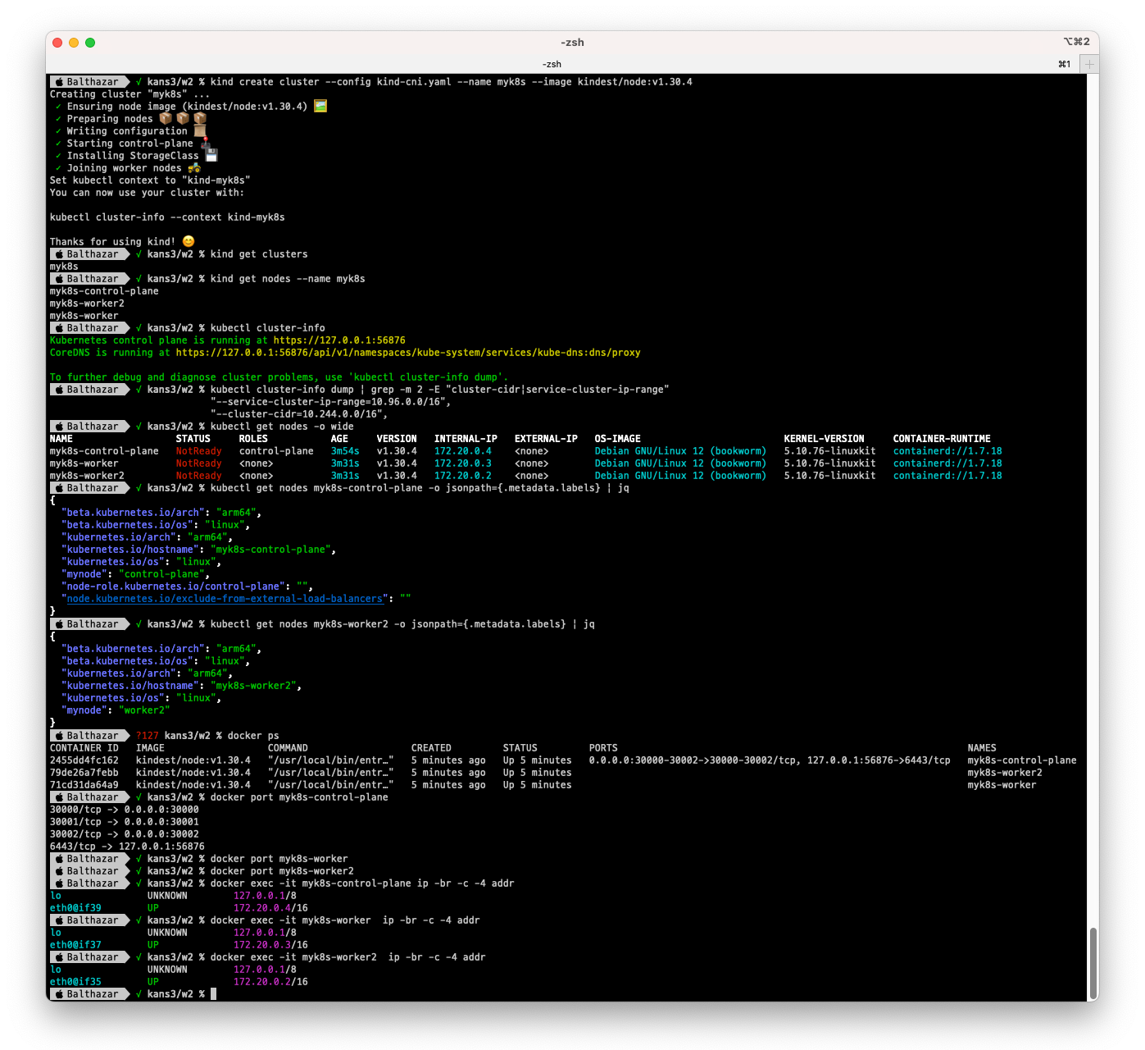Click container ID 2455dd4fc162

pyautogui.click(x=84, y=760)
